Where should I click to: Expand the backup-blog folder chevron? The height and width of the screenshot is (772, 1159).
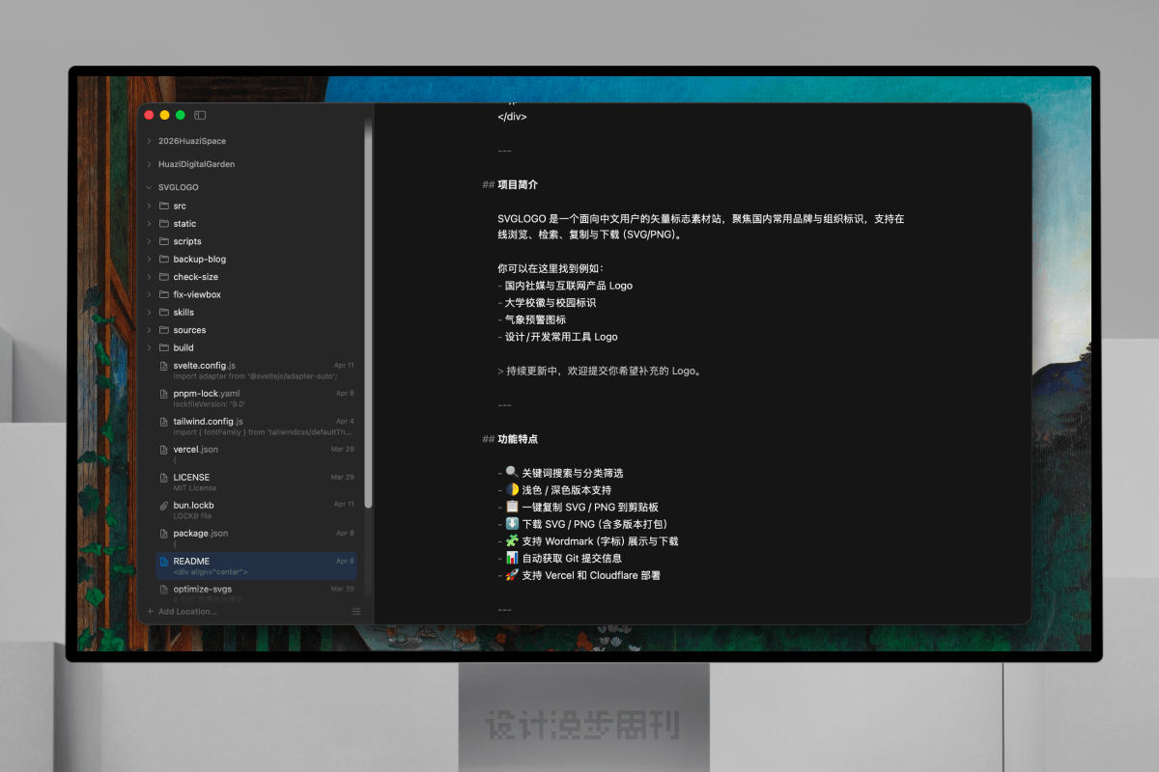tap(149, 260)
